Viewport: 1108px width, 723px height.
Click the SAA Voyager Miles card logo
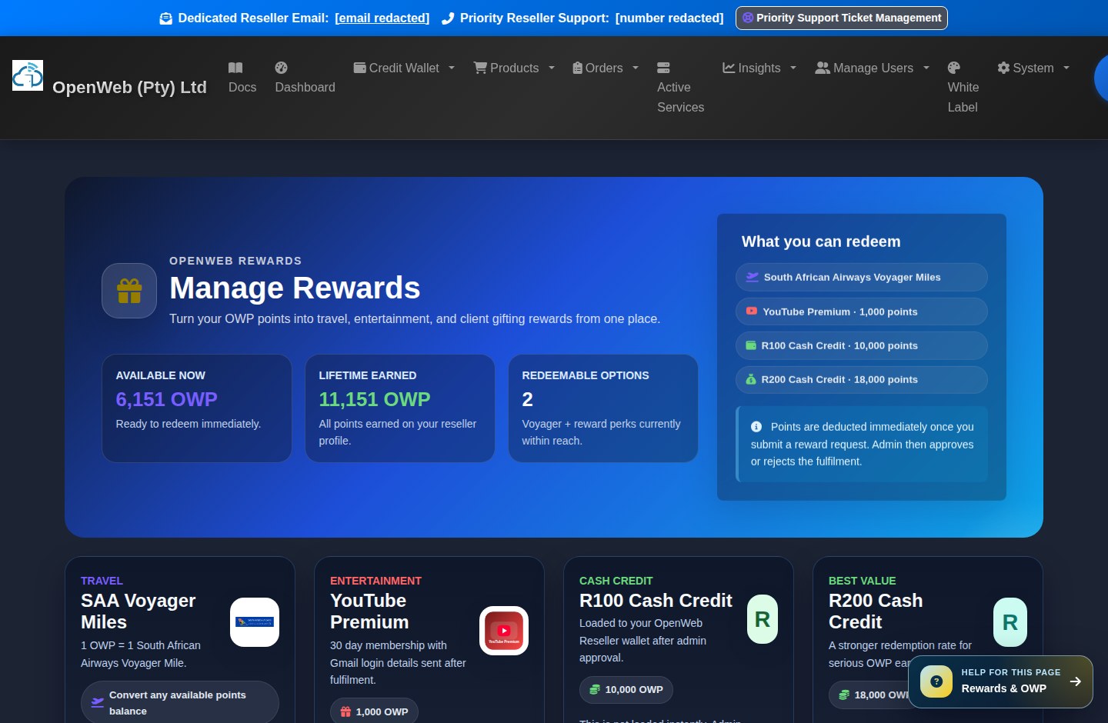(255, 622)
